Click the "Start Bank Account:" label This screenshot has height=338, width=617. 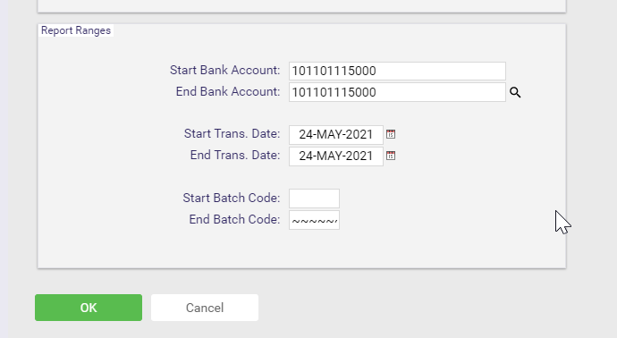pyautogui.click(x=225, y=70)
